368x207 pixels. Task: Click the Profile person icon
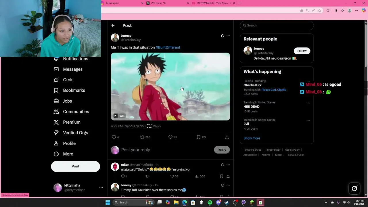coord(56,143)
